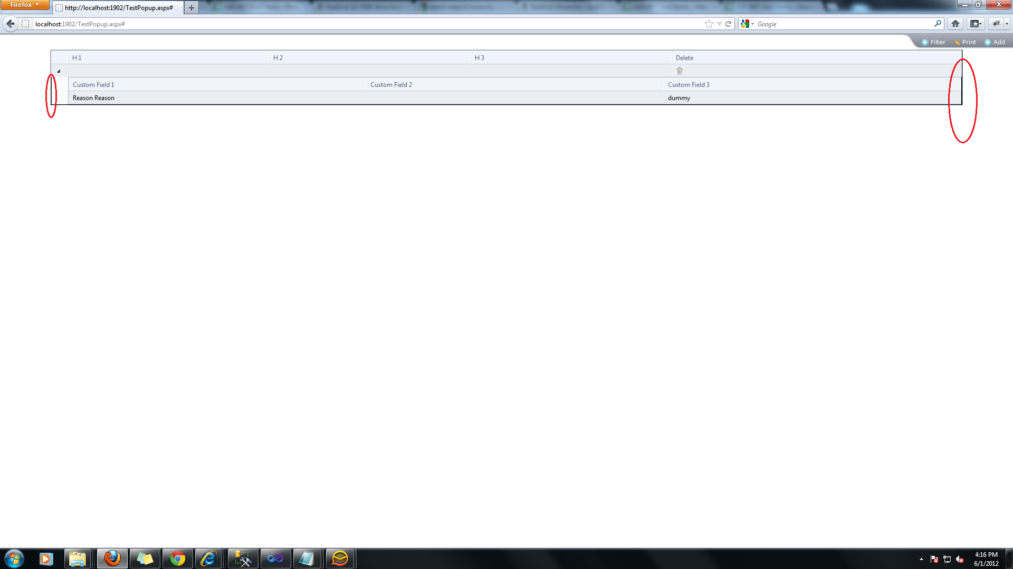Open Google Chrome from the taskbar
This screenshot has width=1013, height=569.
pos(178,558)
